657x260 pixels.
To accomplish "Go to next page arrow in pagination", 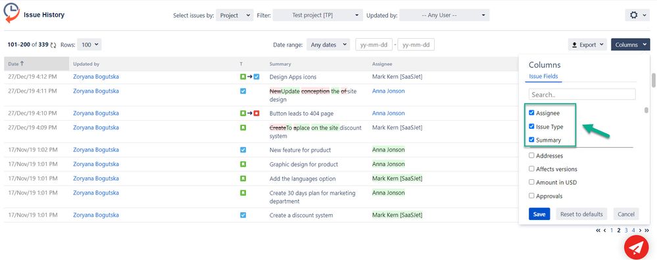I will (x=641, y=230).
